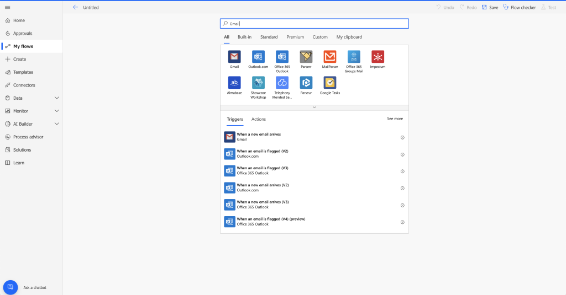Click the Save toolbar button
Image resolution: width=566 pixels, height=295 pixels.
coord(490,7)
